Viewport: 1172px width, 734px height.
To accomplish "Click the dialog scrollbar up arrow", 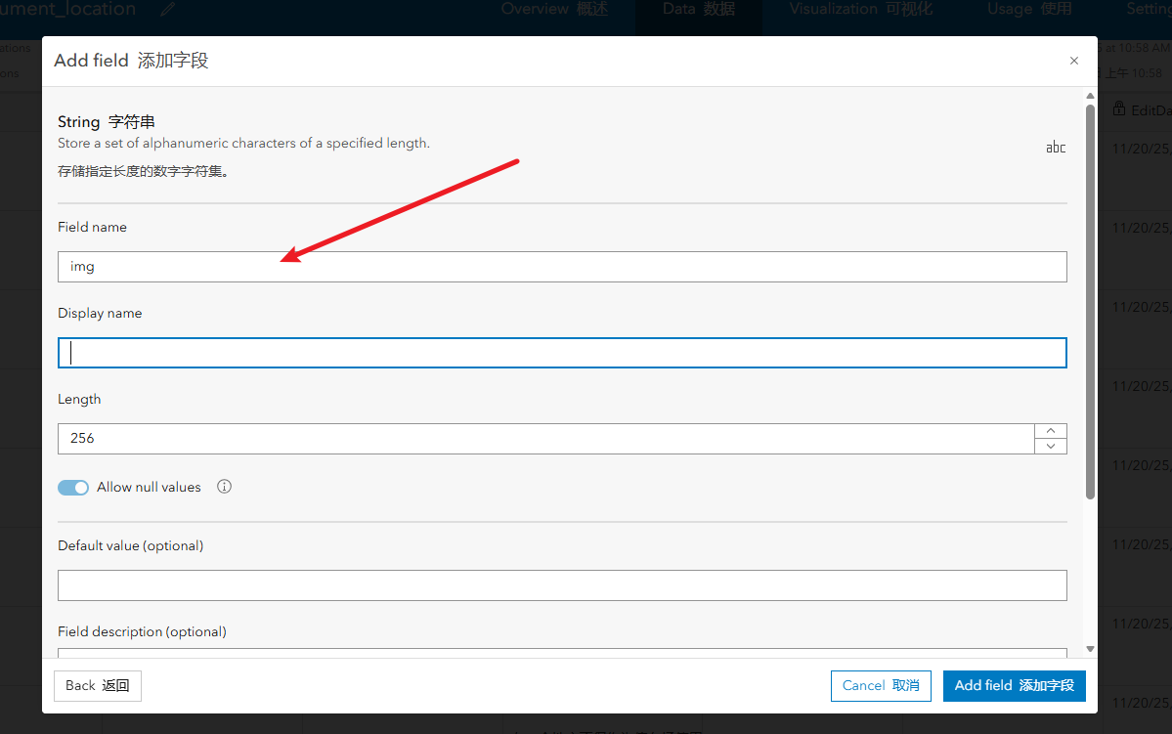I will pyautogui.click(x=1090, y=96).
